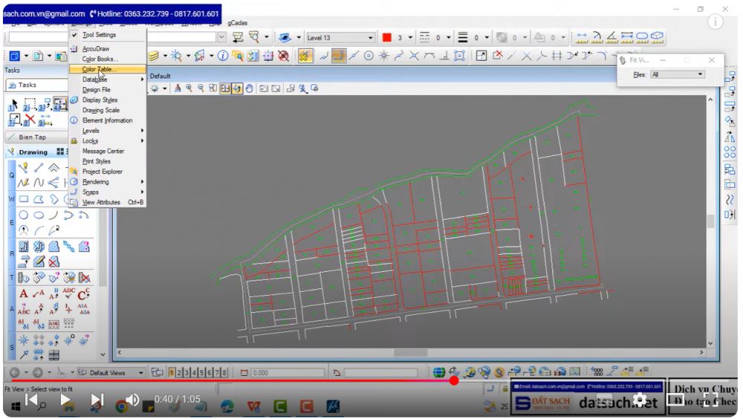Open the Files 'All' dropdown

click(x=678, y=74)
